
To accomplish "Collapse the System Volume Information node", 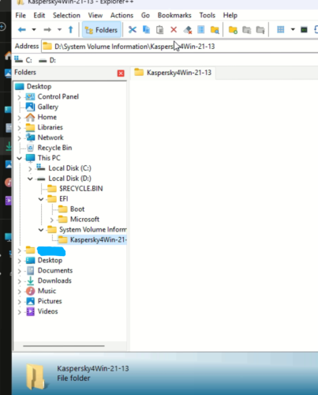I will click(x=41, y=230).
